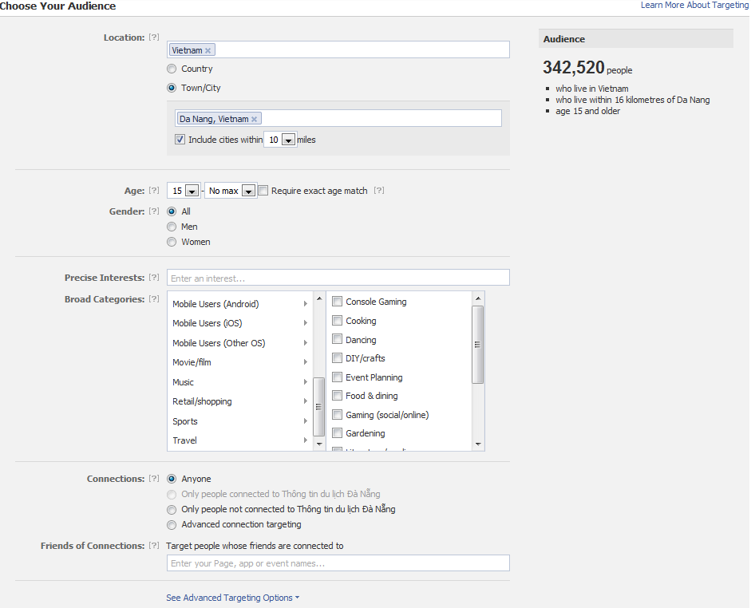Expand See Advanced Targeting Options
Viewport: 751px width, 608px height.
pyautogui.click(x=232, y=598)
